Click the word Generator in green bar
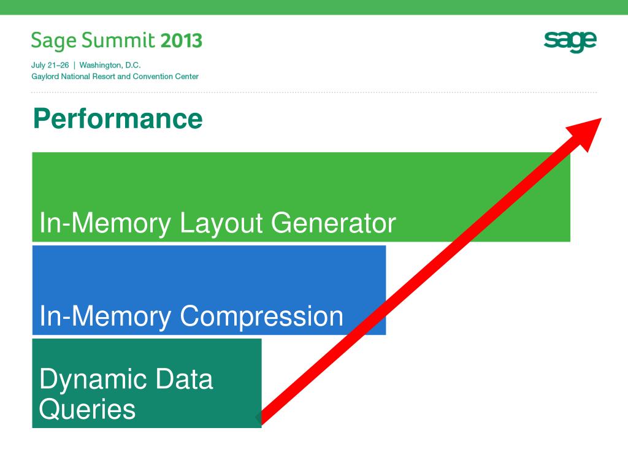628x471 pixels. 333,223
